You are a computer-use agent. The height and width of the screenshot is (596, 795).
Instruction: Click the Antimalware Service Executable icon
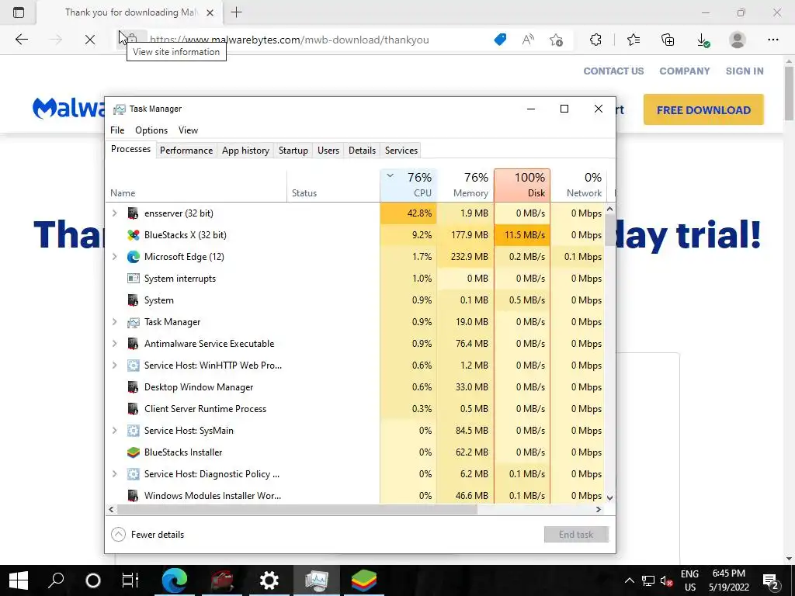click(x=133, y=344)
